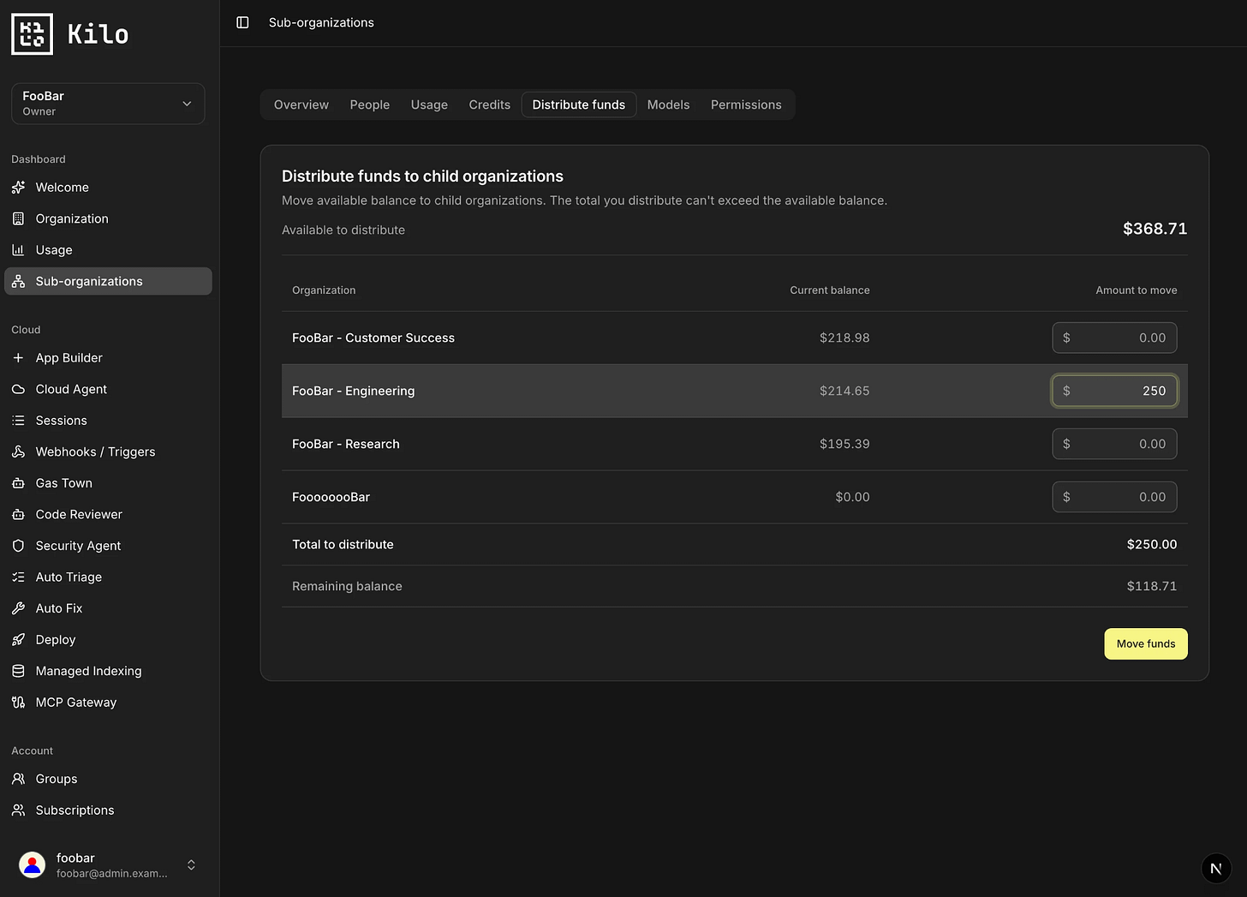Click the Sessions list icon
Viewport: 1247px width, 897px height.
coord(18,421)
